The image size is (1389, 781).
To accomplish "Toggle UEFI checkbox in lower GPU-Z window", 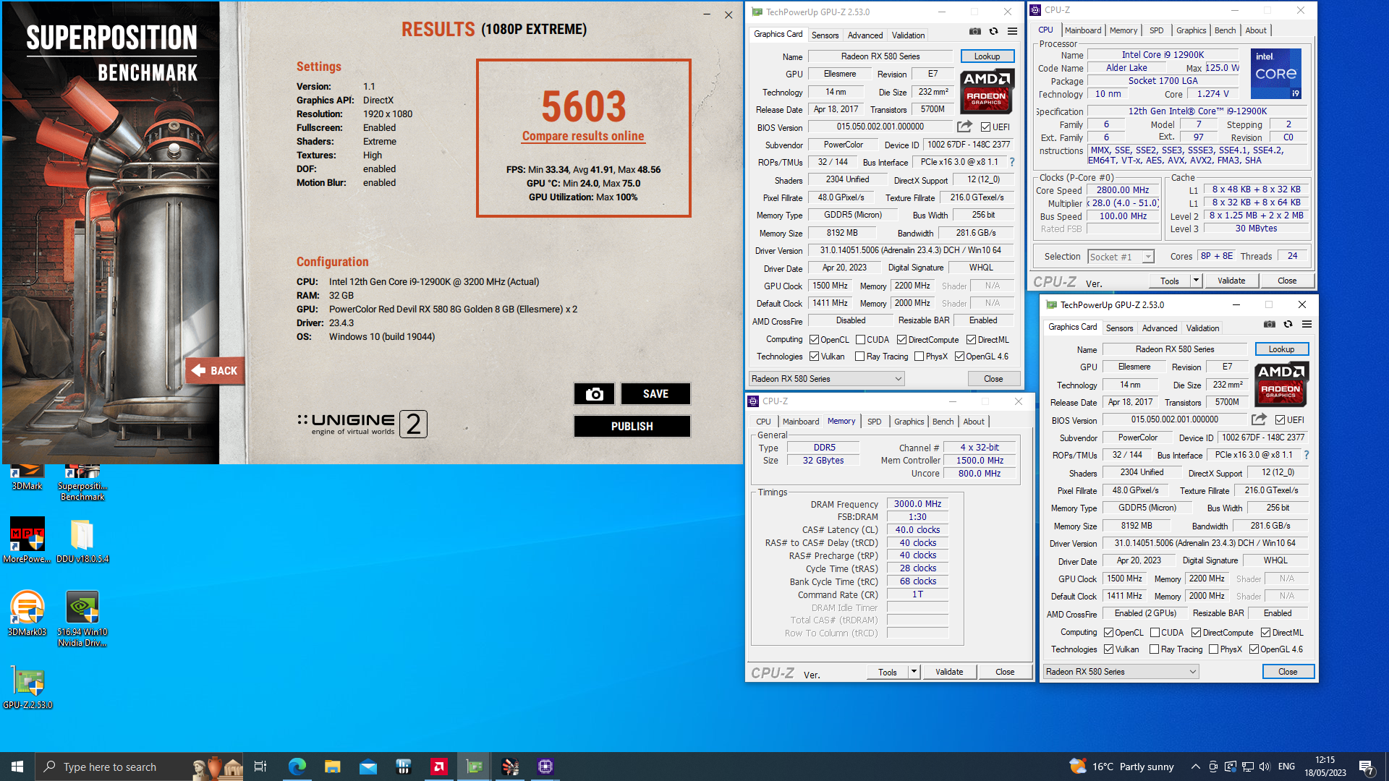I will [x=1280, y=420].
